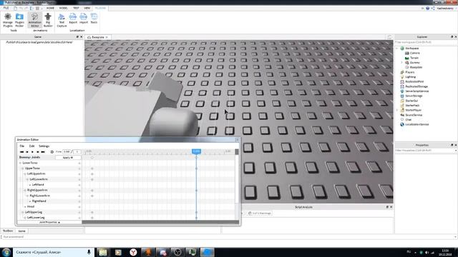Click the Explorer filter workspace field
This screenshot has width=458, height=257.
click(x=426, y=42)
